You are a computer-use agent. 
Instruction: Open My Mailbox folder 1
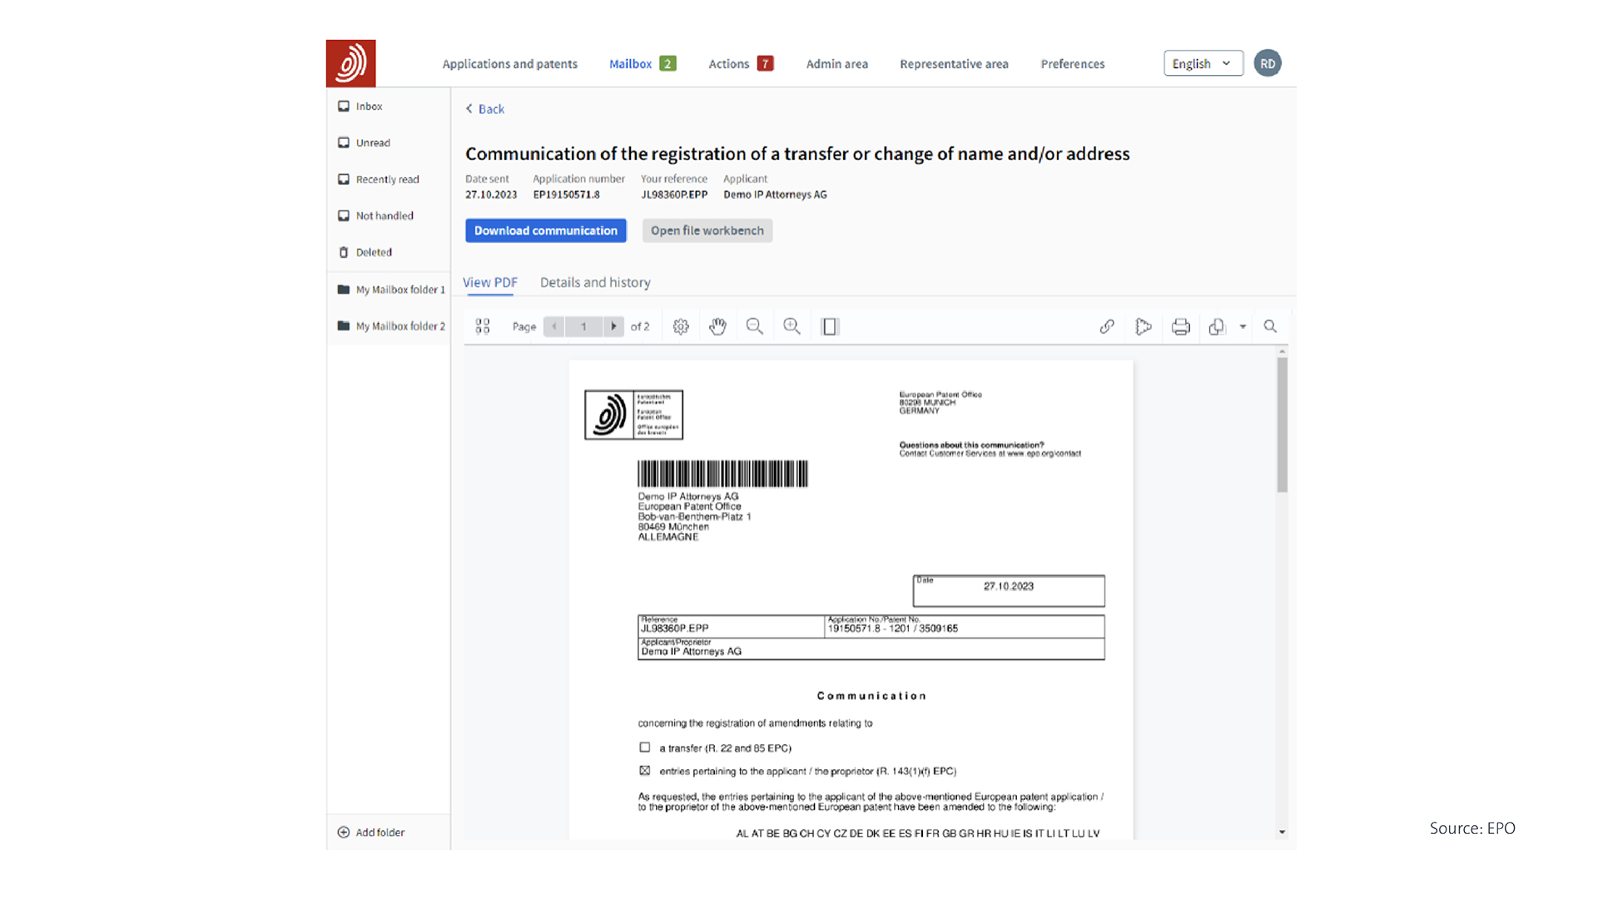click(x=399, y=290)
